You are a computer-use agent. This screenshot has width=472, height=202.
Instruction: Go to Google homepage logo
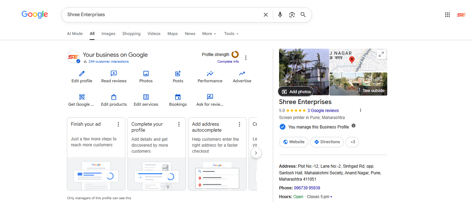tap(35, 15)
